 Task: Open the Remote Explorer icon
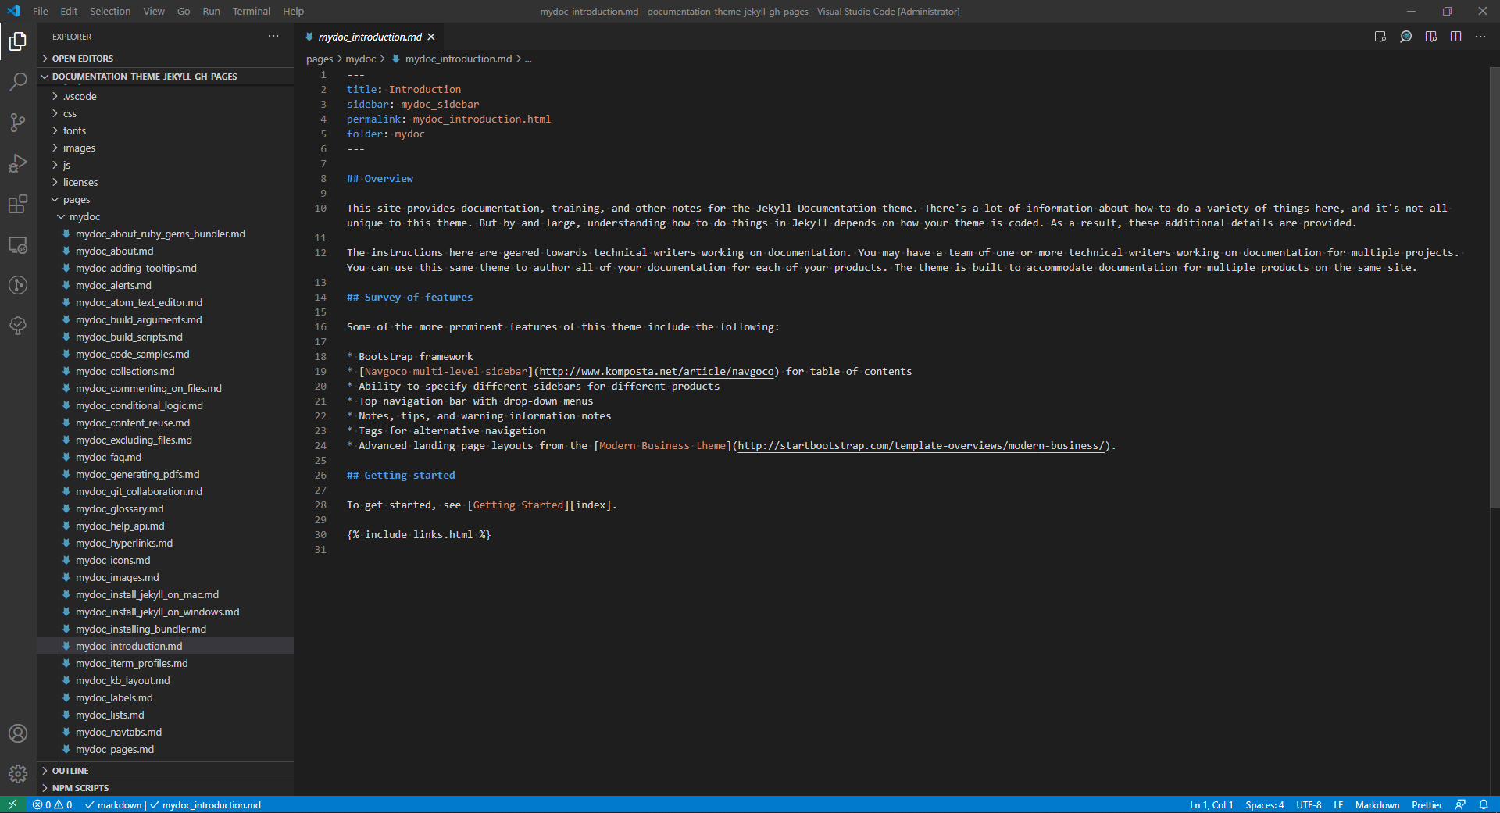[x=18, y=244]
